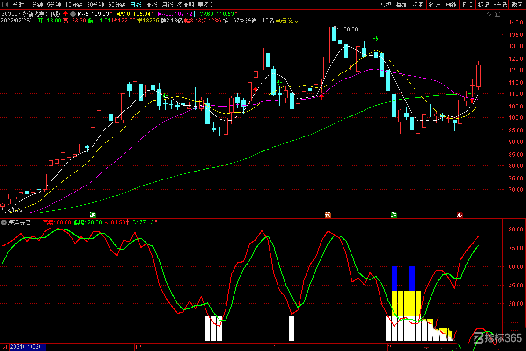Open the 画线 drawing tools

point(451,5)
